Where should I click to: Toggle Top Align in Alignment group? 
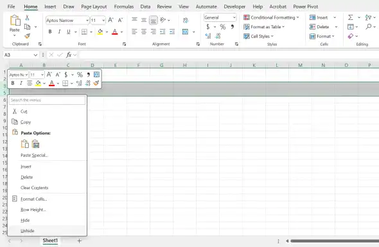[x=134, y=20]
